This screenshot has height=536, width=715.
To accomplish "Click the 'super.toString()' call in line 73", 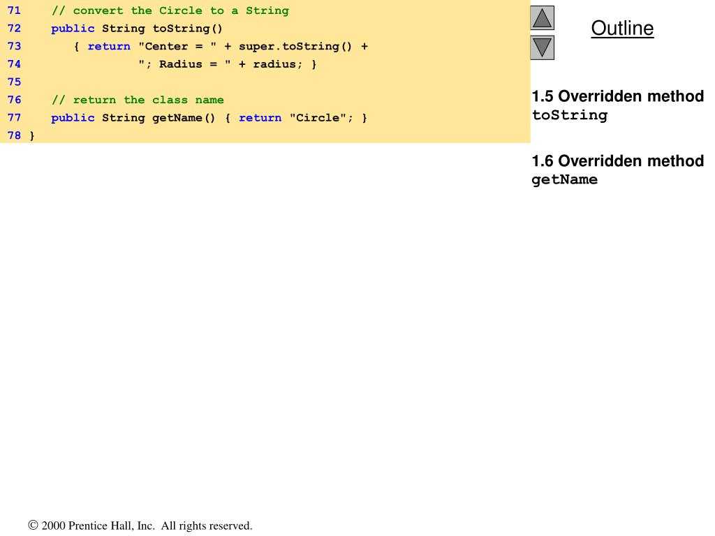I will click(295, 47).
